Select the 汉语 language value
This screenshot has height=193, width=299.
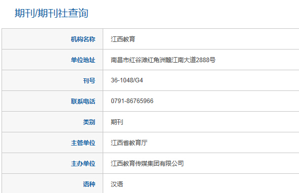click(117, 184)
